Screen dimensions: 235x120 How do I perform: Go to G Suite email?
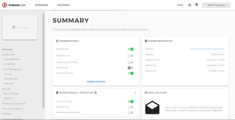(x=8, y=74)
